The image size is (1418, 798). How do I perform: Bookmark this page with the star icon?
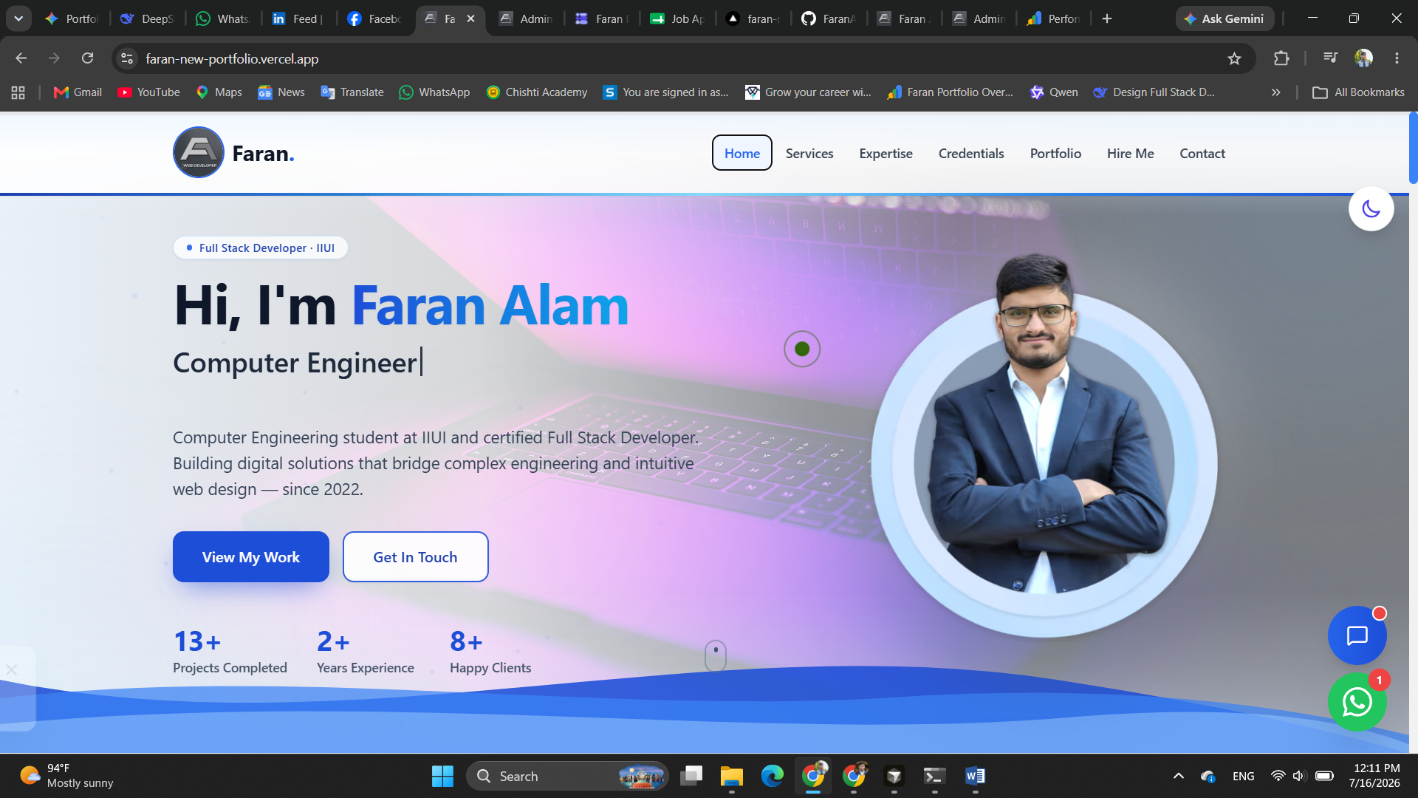pos(1234,59)
